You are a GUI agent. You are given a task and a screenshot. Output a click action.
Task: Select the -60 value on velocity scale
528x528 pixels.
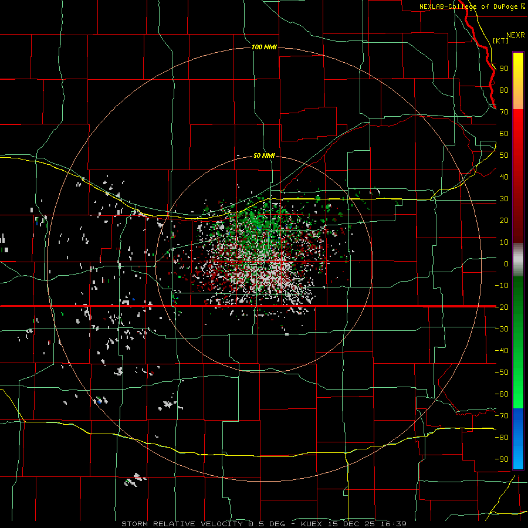point(502,394)
